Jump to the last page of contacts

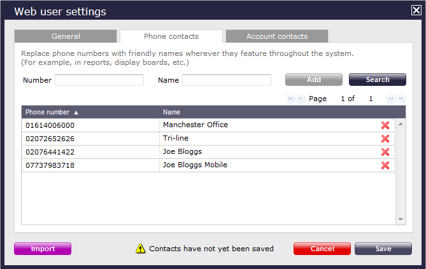(401, 99)
